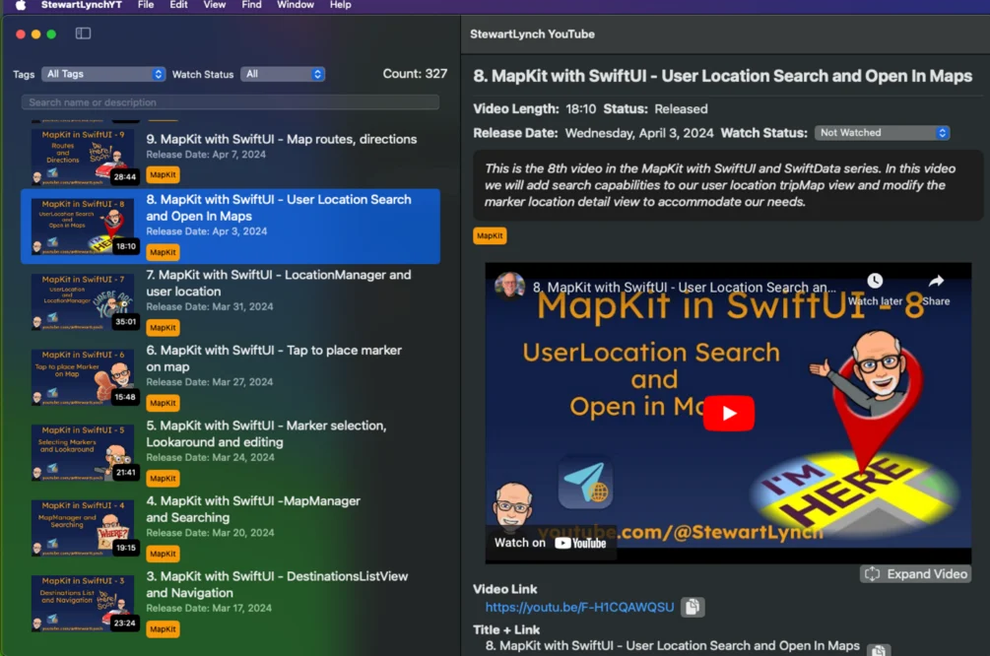Viewport: 990px width, 656px height.
Task: Click the MapKit tag in the detail pane
Action: tap(490, 235)
